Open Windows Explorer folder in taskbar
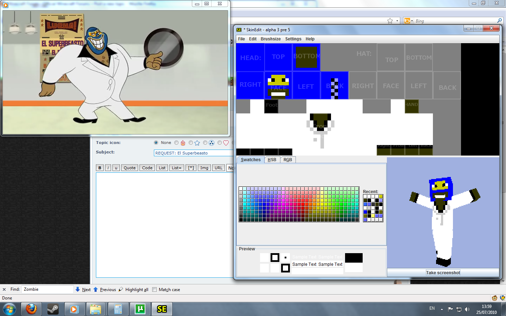The width and height of the screenshot is (506, 316). (x=96, y=309)
